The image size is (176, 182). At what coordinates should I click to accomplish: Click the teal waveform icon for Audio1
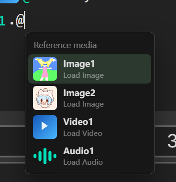45,156
